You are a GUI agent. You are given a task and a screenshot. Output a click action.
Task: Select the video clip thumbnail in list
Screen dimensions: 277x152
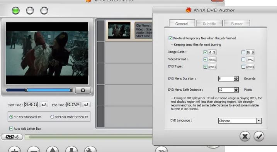point(119,30)
